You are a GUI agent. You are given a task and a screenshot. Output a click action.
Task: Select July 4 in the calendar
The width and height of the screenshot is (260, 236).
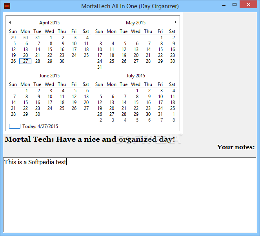(174, 91)
